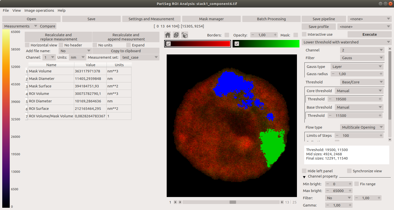Jump to the first layer of the stack
Image resolution: width=394 pixels, height=210 pixels.
point(180,202)
